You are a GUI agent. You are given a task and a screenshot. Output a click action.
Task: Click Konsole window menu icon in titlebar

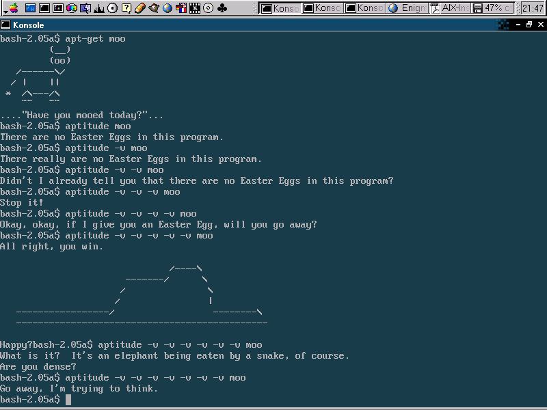point(5,25)
